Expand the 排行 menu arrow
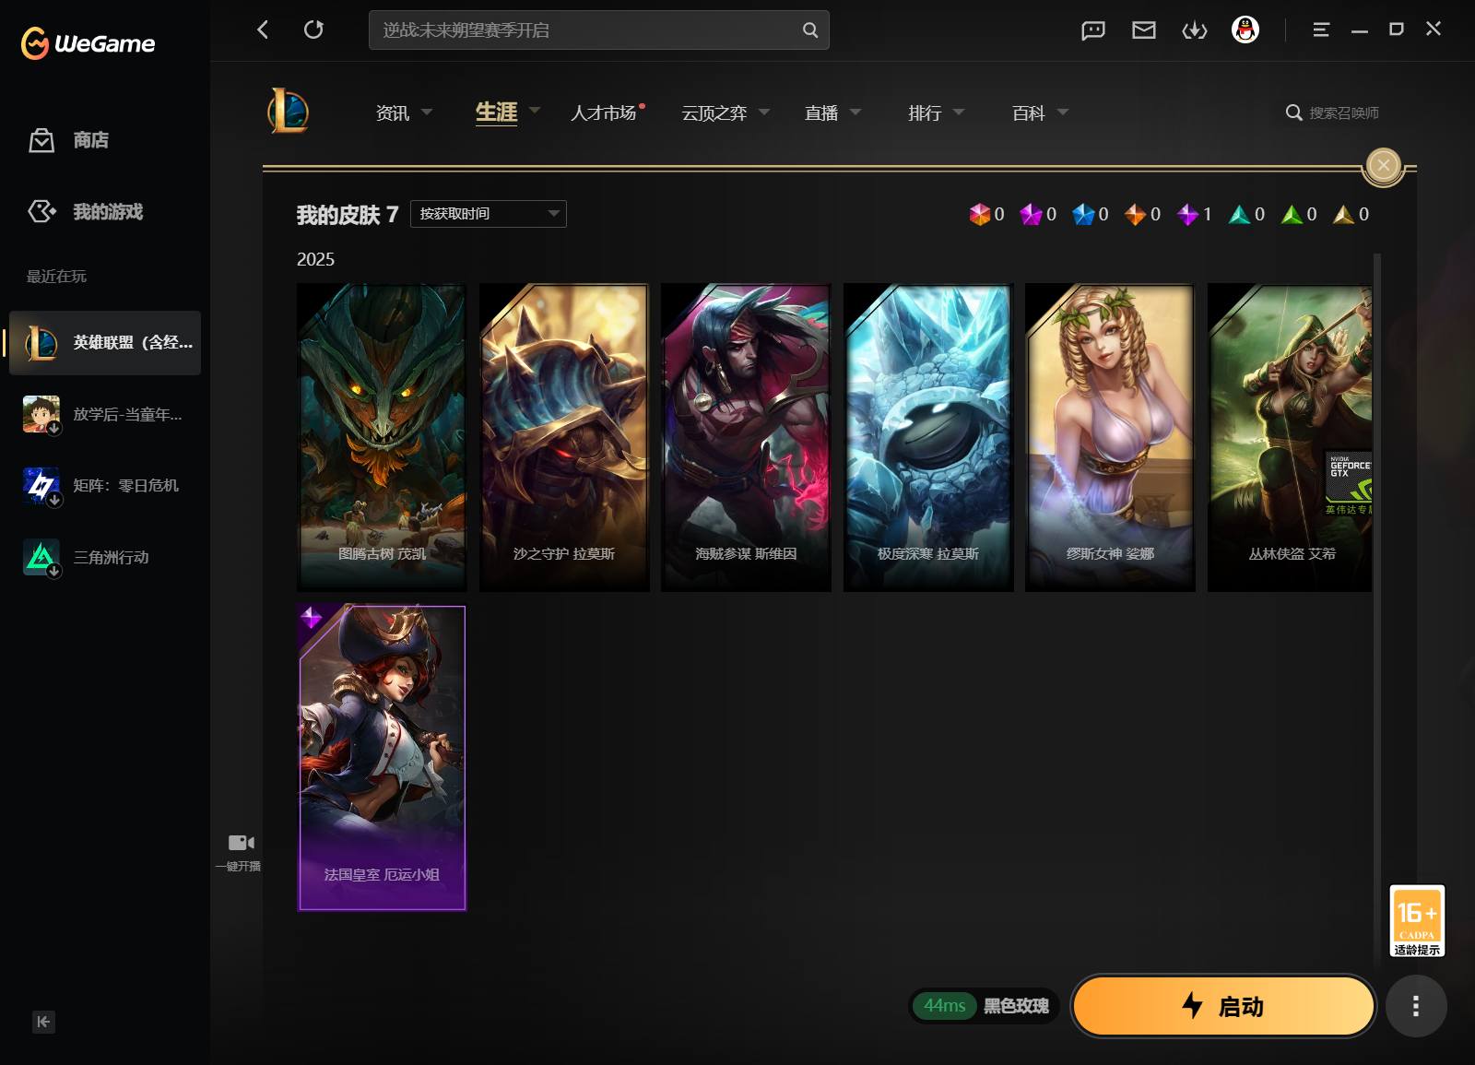1475x1065 pixels. pos(959,112)
